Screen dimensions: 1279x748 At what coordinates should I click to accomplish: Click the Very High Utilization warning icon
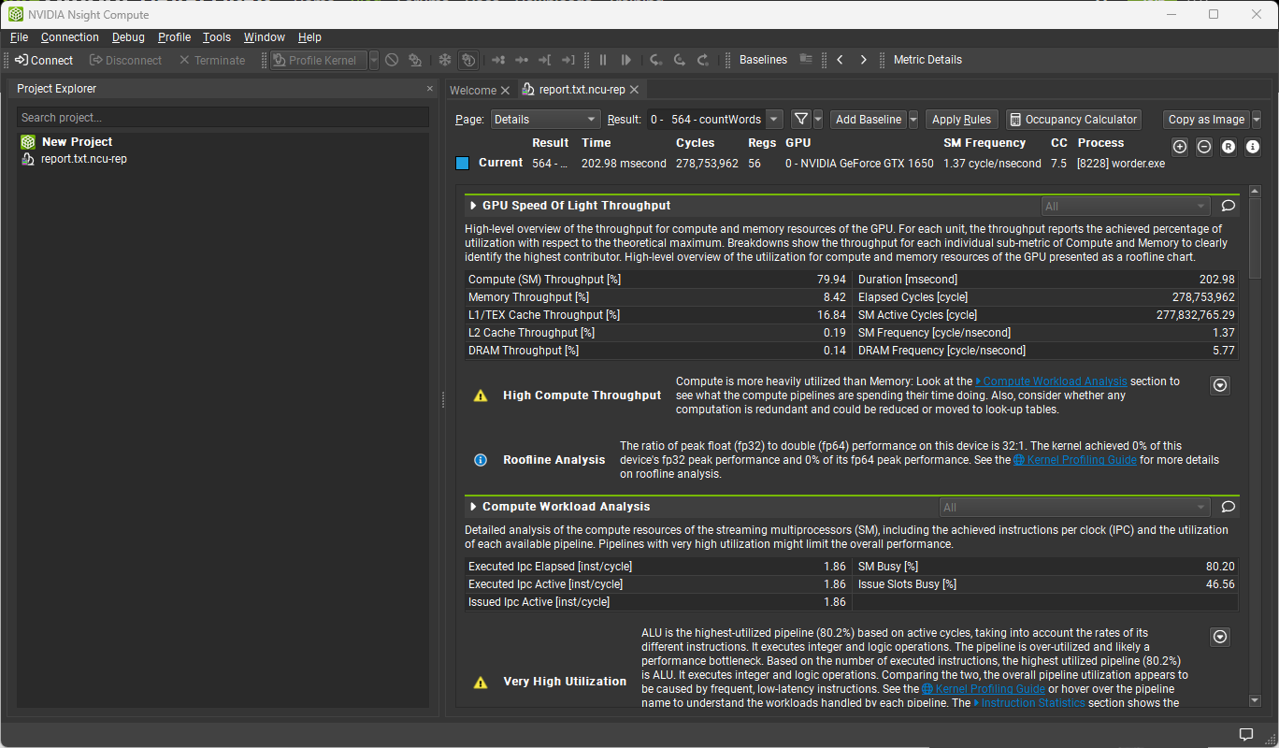[481, 682]
